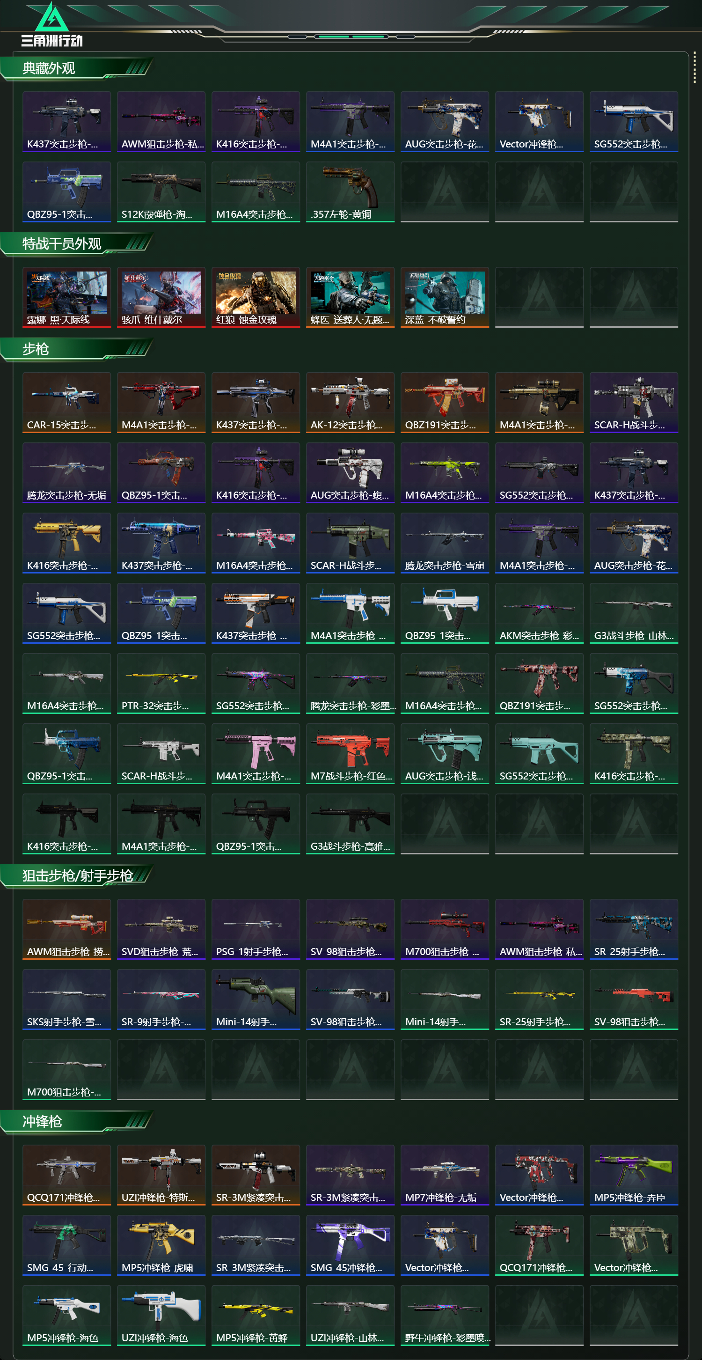702x1360 pixels.
Task: Select the .357左轮-黄铜 revolver skin
Action: [350, 192]
